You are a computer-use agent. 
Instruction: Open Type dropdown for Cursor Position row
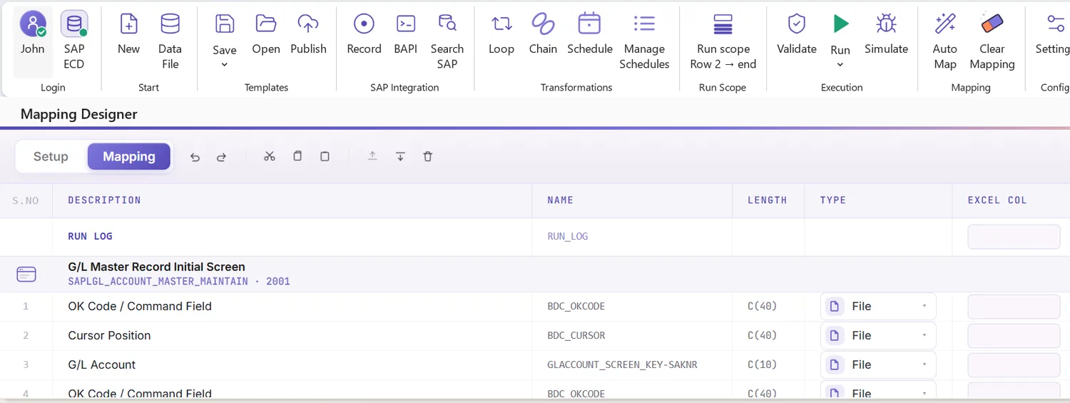point(878,335)
